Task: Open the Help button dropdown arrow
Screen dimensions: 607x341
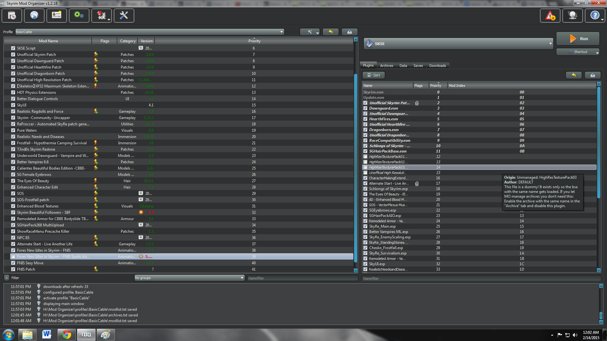Action: click(602, 20)
